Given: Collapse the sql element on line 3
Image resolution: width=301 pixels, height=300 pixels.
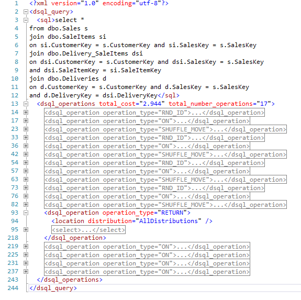Looking at the screenshot, I should [x=26, y=20].
